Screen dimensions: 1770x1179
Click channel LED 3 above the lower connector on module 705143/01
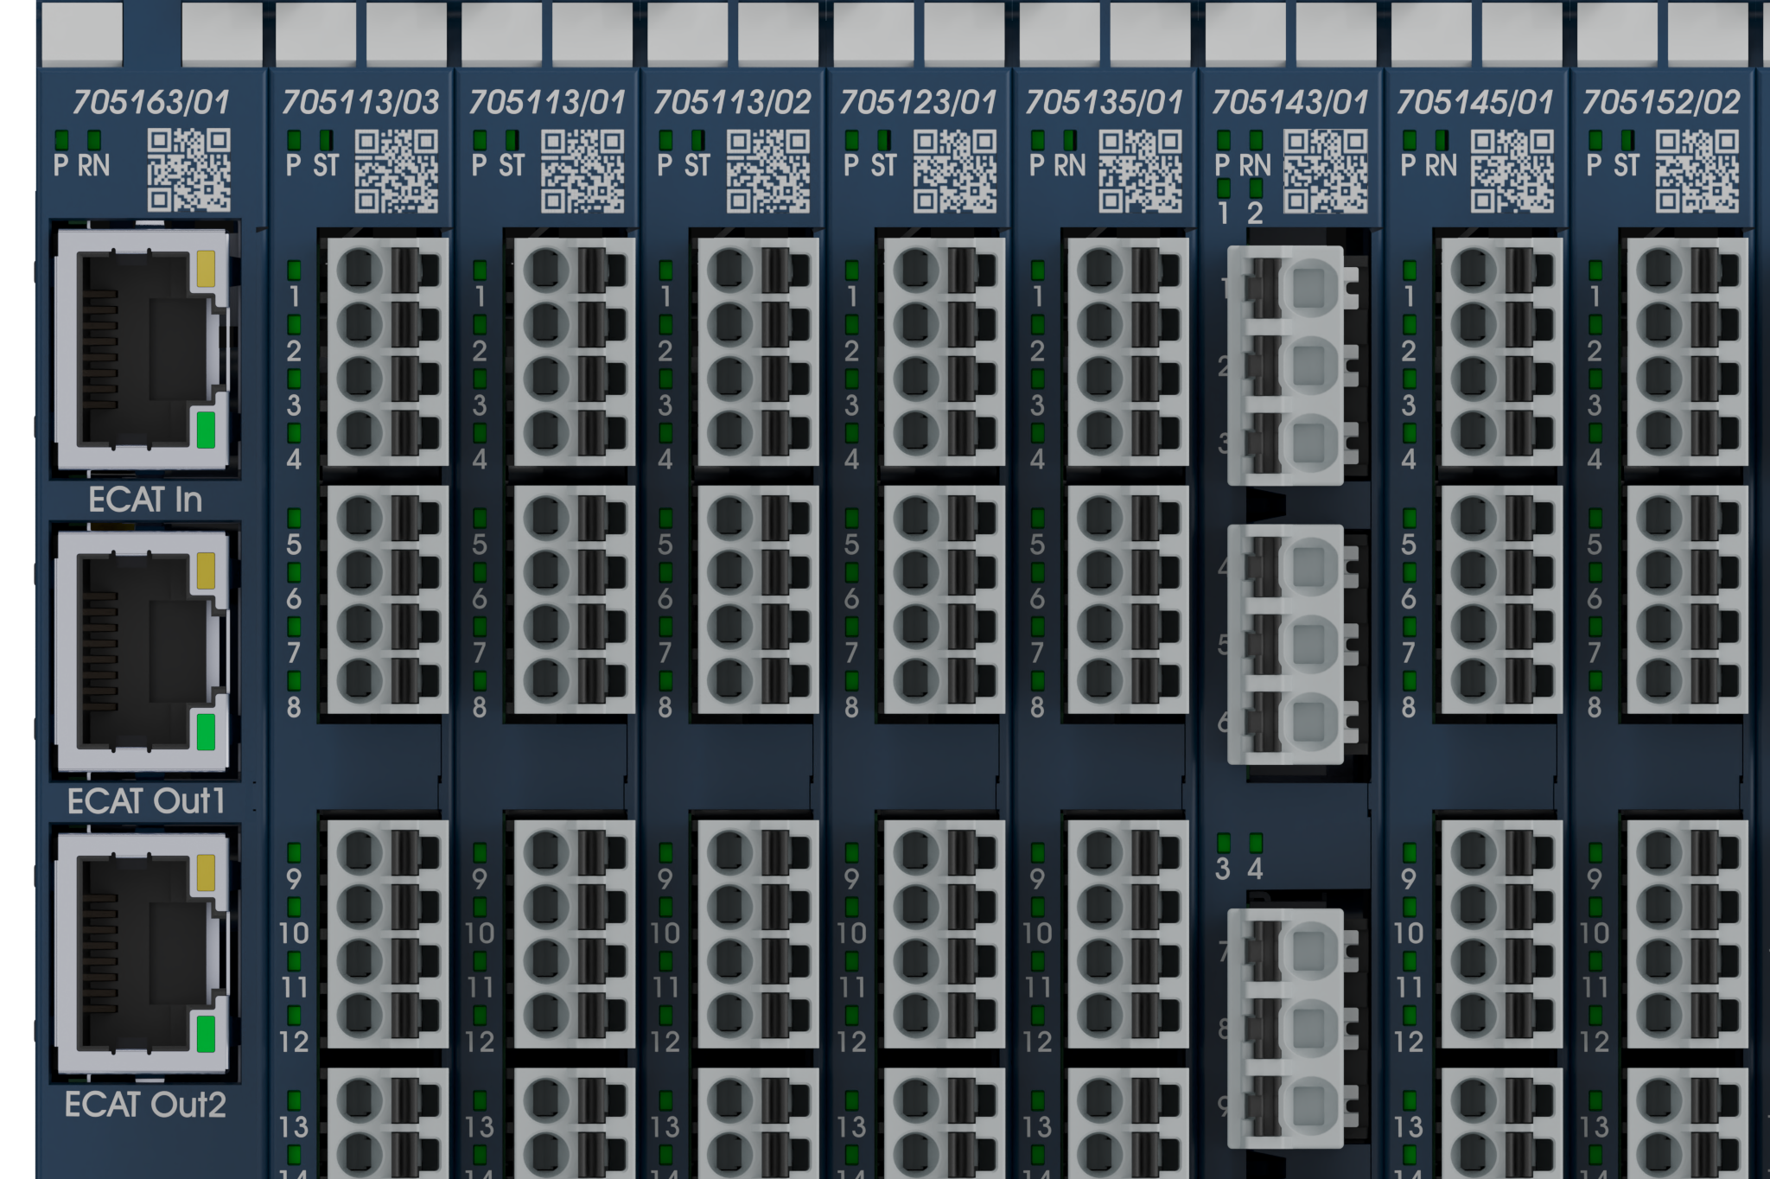point(1223,843)
